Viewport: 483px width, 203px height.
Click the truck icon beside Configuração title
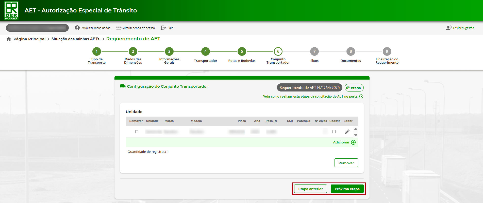(123, 86)
